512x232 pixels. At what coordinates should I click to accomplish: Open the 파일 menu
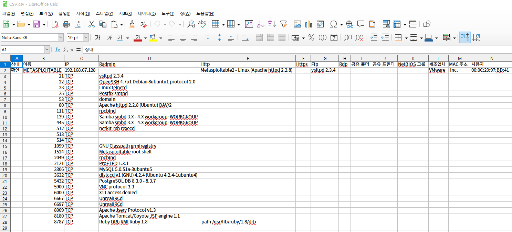[9, 14]
